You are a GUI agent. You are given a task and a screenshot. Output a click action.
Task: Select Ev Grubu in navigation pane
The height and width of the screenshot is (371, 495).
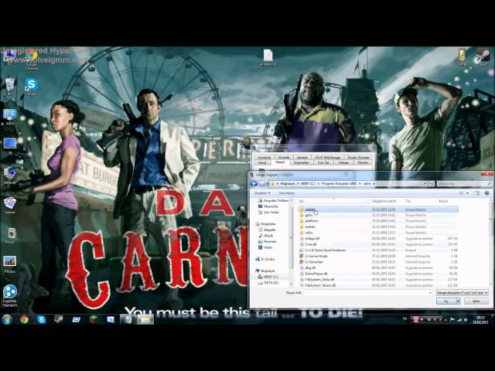265,259
